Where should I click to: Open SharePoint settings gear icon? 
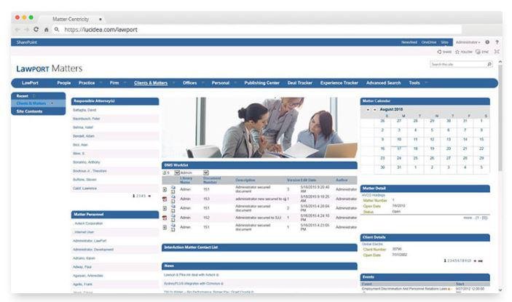[x=487, y=42]
